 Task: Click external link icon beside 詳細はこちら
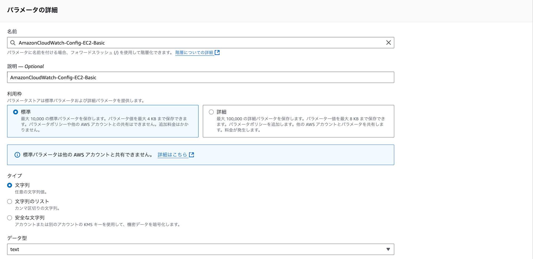pos(191,155)
